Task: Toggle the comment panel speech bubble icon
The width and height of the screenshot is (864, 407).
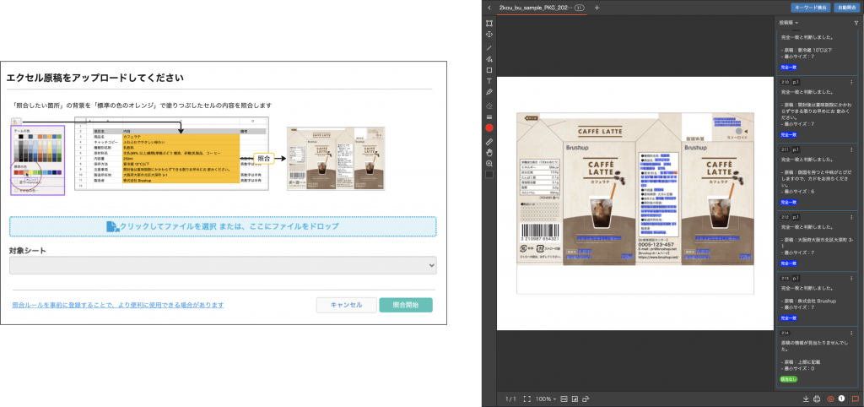Action: pyautogui.click(x=856, y=399)
